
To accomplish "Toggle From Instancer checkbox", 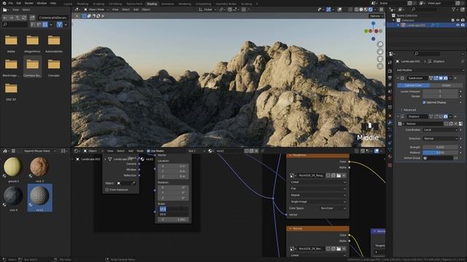I will [x=107, y=189].
